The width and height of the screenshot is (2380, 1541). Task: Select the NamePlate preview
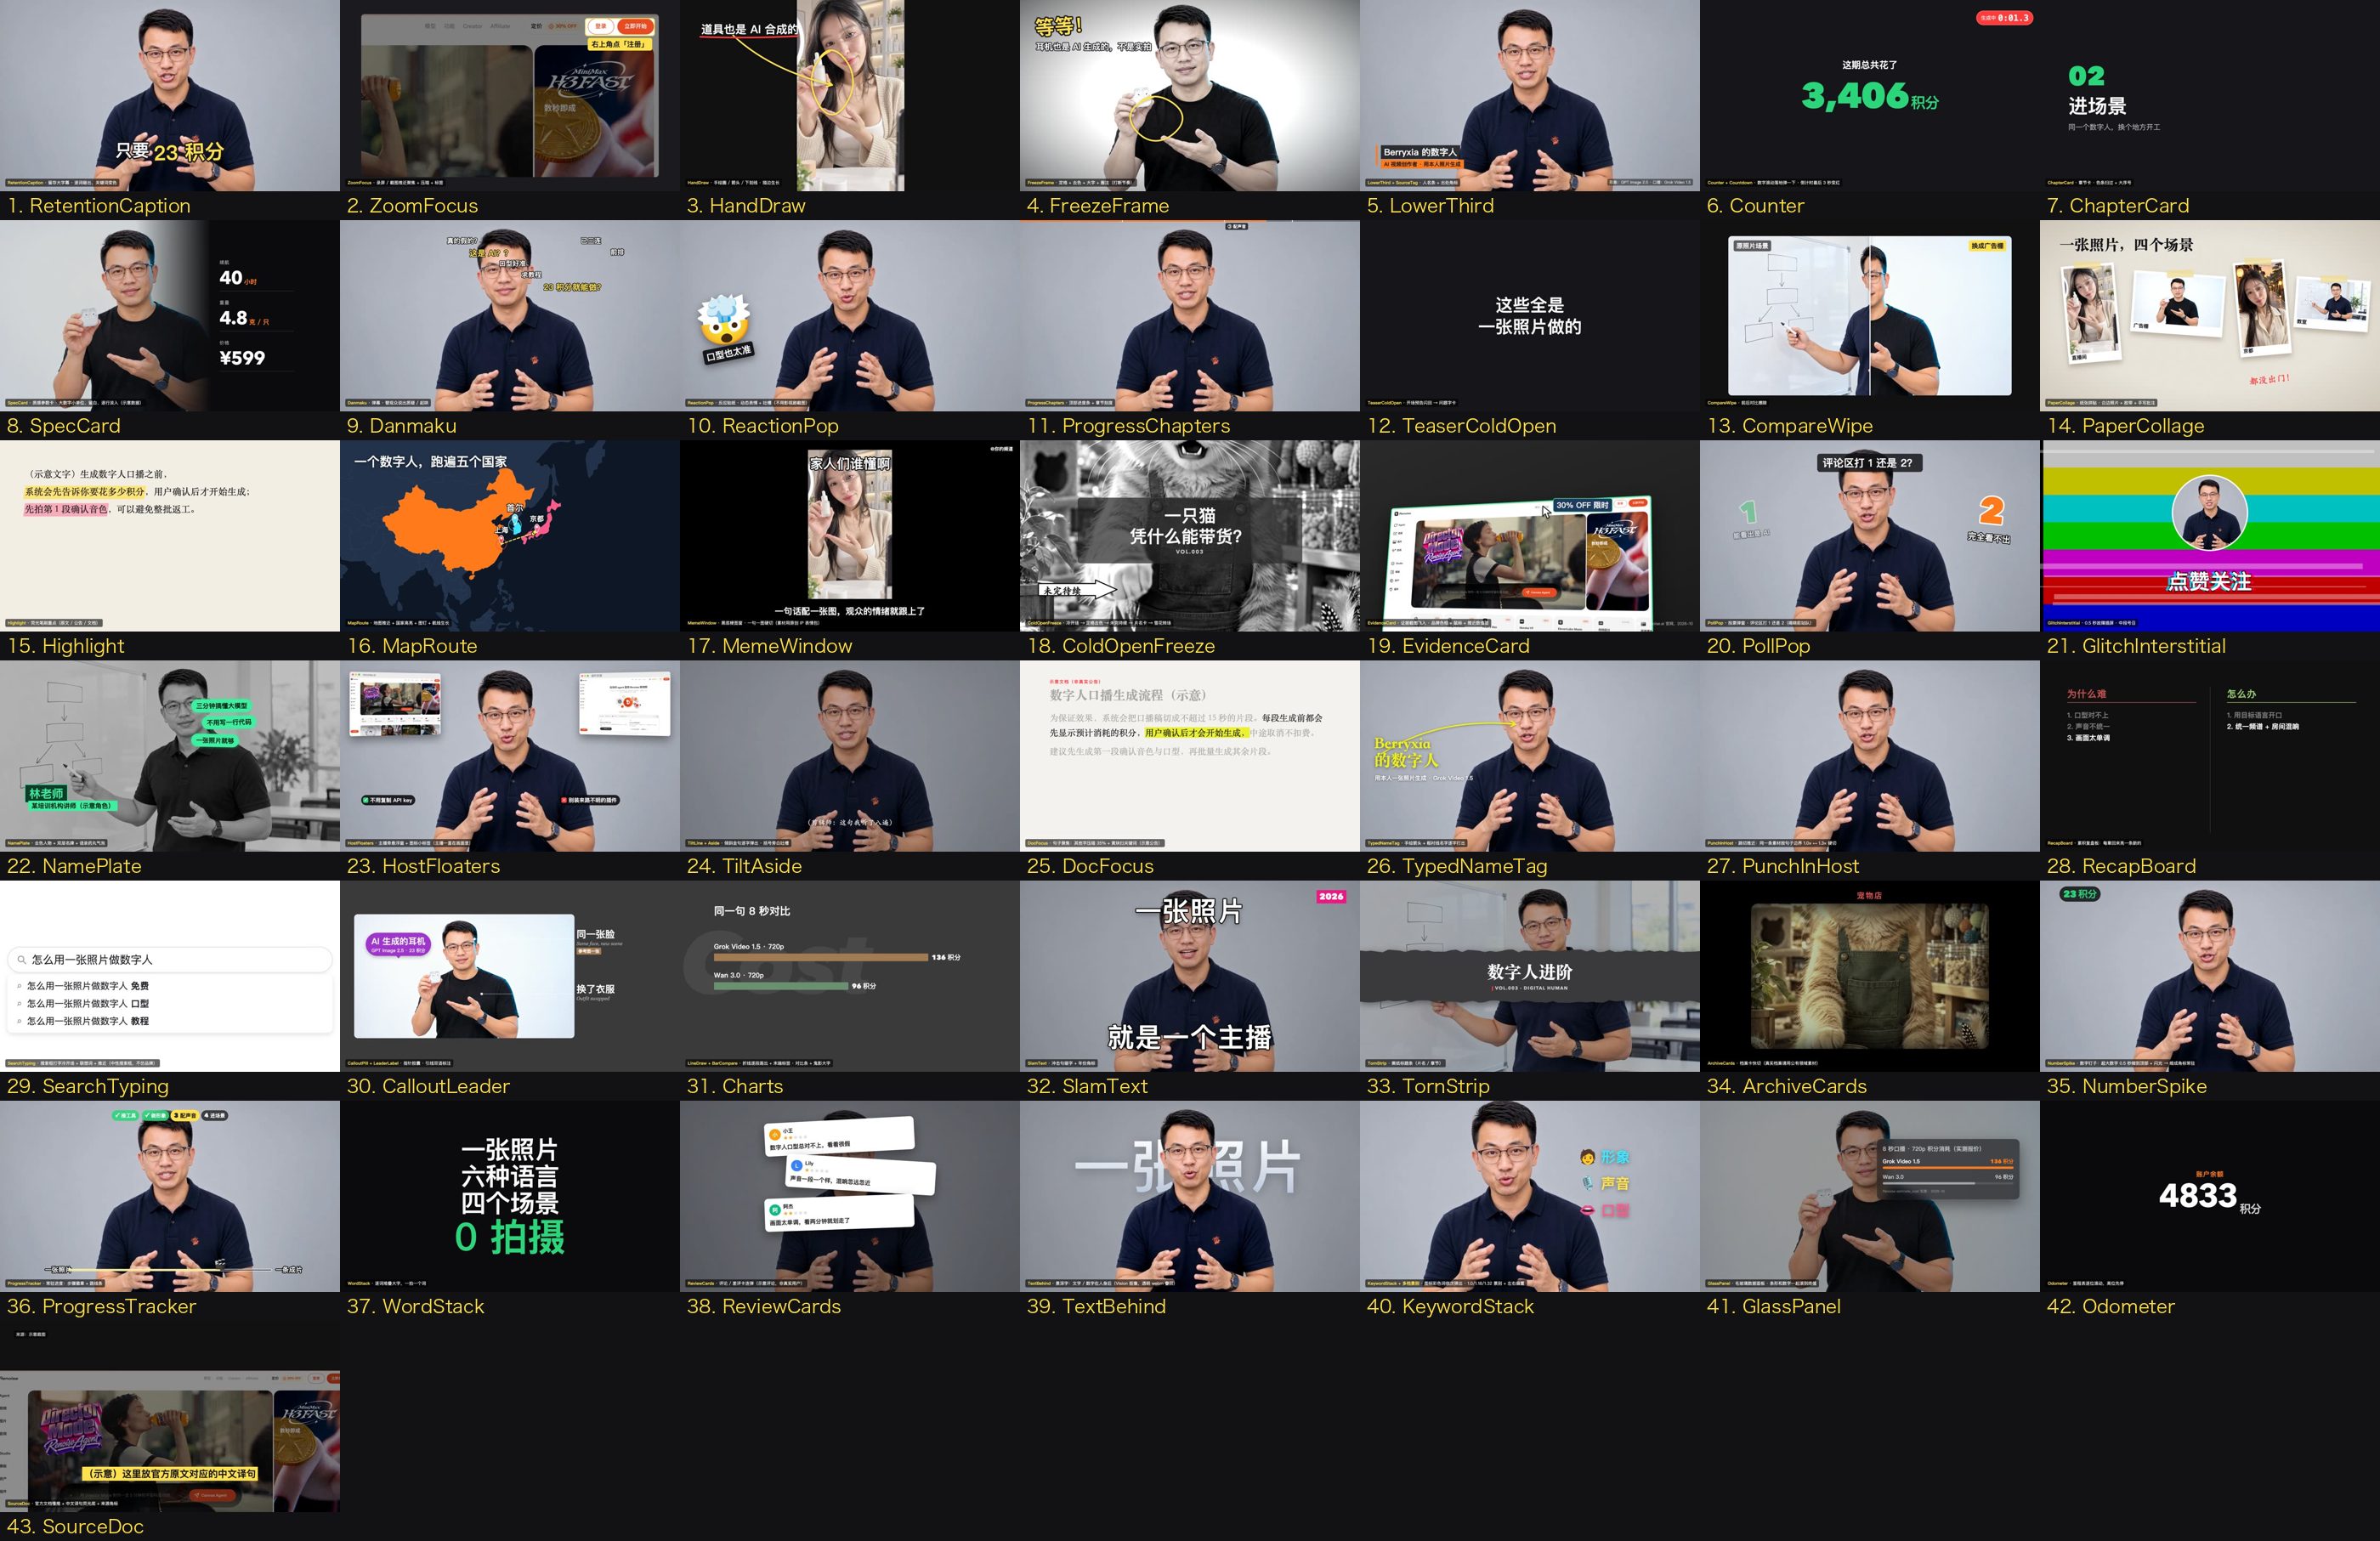click(170, 755)
